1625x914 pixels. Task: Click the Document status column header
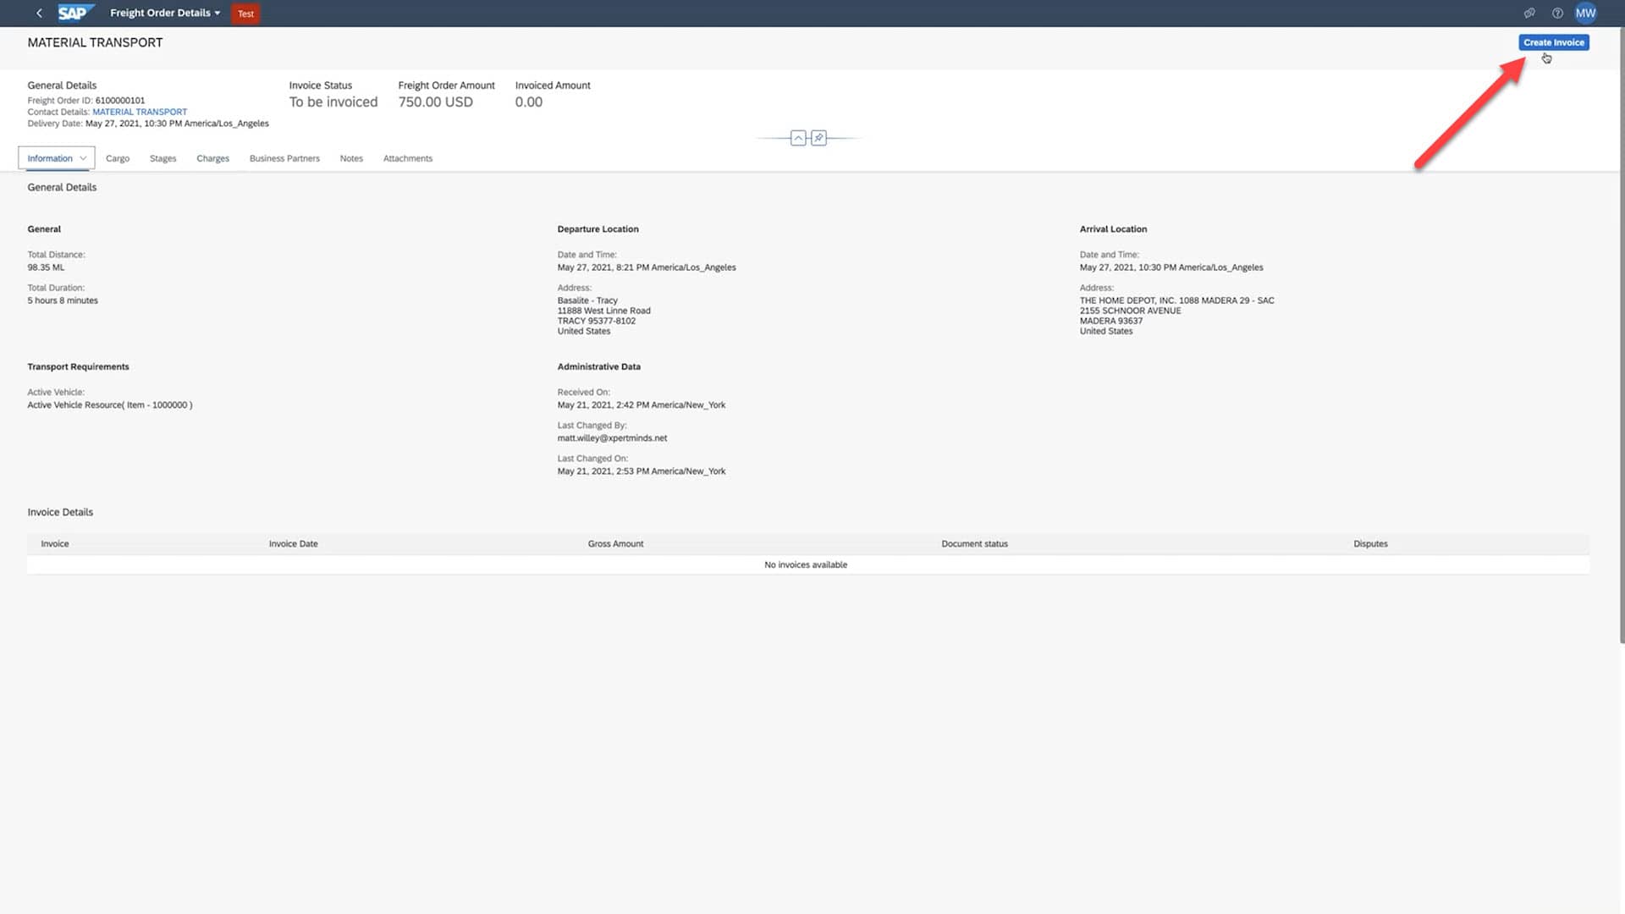click(x=974, y=544)
